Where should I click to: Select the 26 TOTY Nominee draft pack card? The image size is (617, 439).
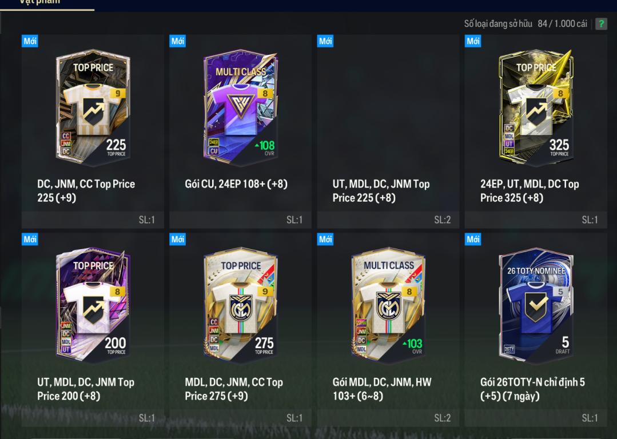click(x=536, y=305)
